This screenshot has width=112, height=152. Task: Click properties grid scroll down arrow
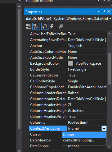(x=109, y=146)
